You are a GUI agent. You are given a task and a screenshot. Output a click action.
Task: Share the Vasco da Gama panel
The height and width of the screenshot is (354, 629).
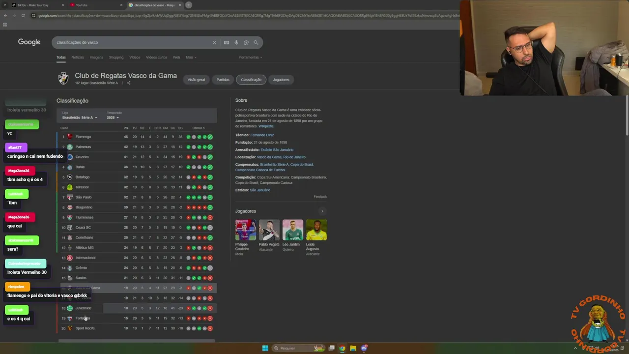point(129,83)
